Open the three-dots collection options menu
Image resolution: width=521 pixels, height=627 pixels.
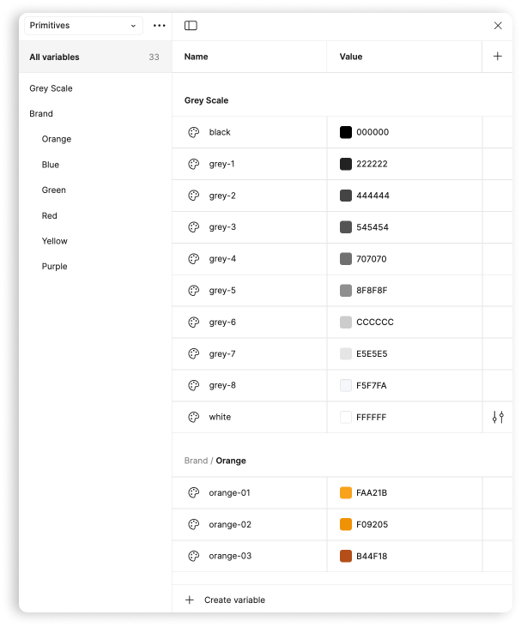click(x=159, y=26)
